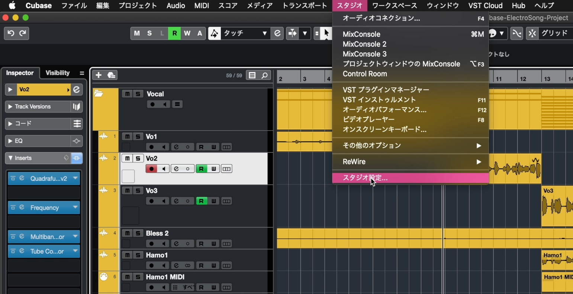This screenshot has width=573, height=294.
Task: Click the Multiband compressor insert slot
Action: pyautogui.click(x=44, y=237)
